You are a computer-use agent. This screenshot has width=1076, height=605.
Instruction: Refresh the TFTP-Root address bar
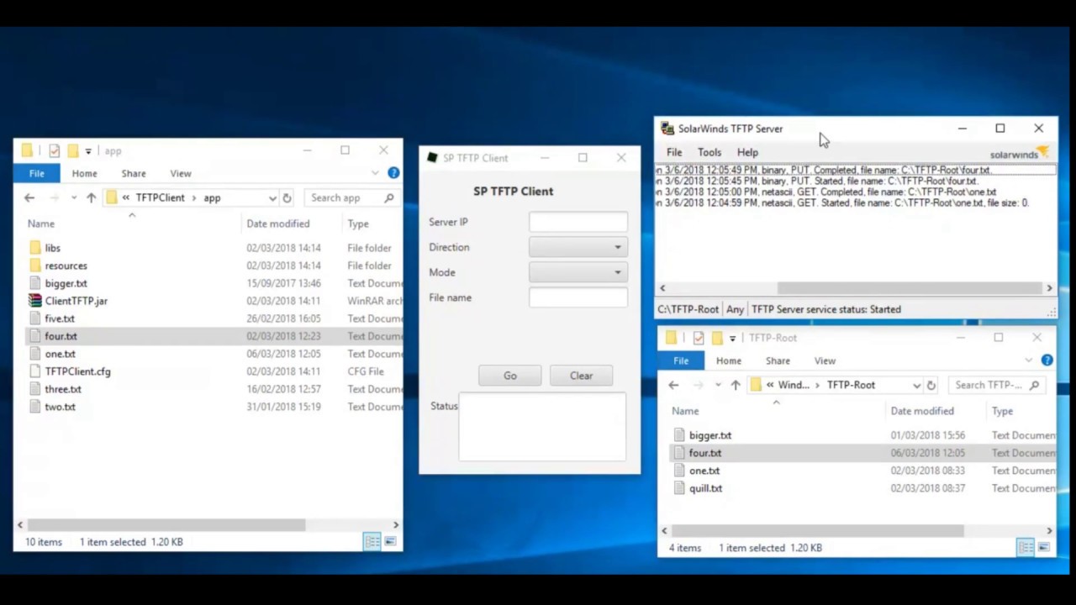pyautogui.click(x=931, y=385)
